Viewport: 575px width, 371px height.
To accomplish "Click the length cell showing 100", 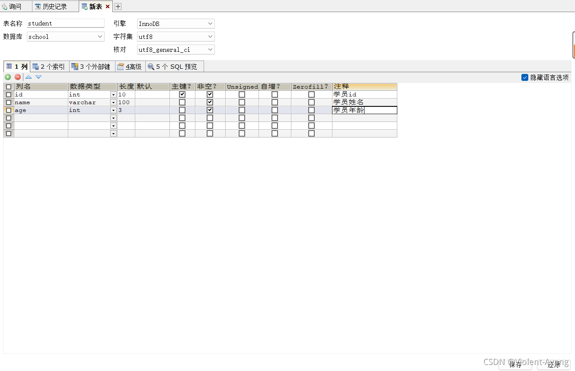I will pyautogui.click(x=126, y=102).
